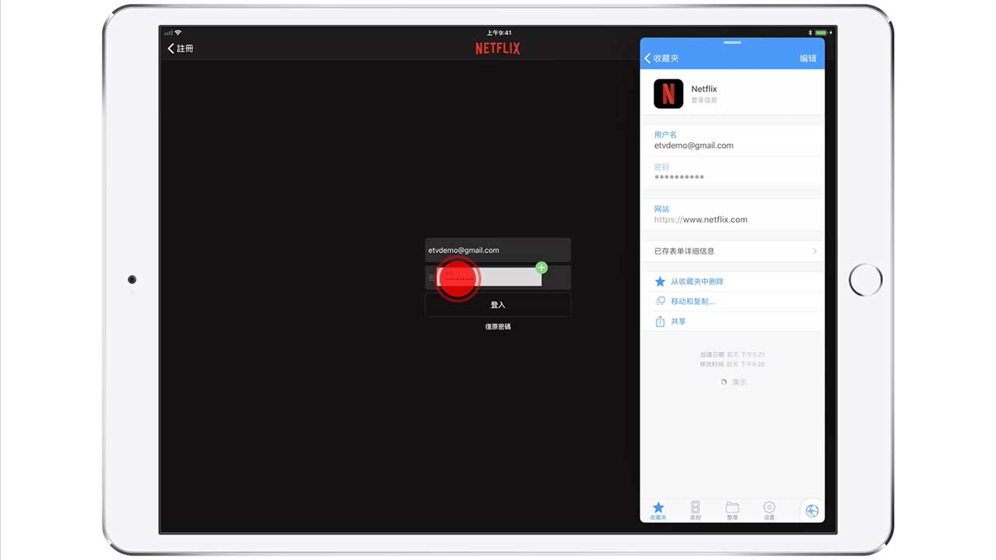Click the Netflix logo in top bar

tap(498, 48)
